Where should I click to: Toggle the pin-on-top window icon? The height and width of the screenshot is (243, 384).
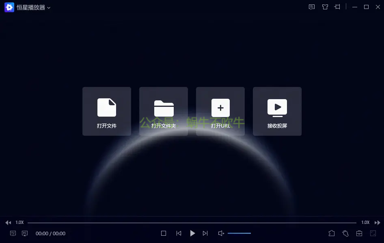coord(337,7)
